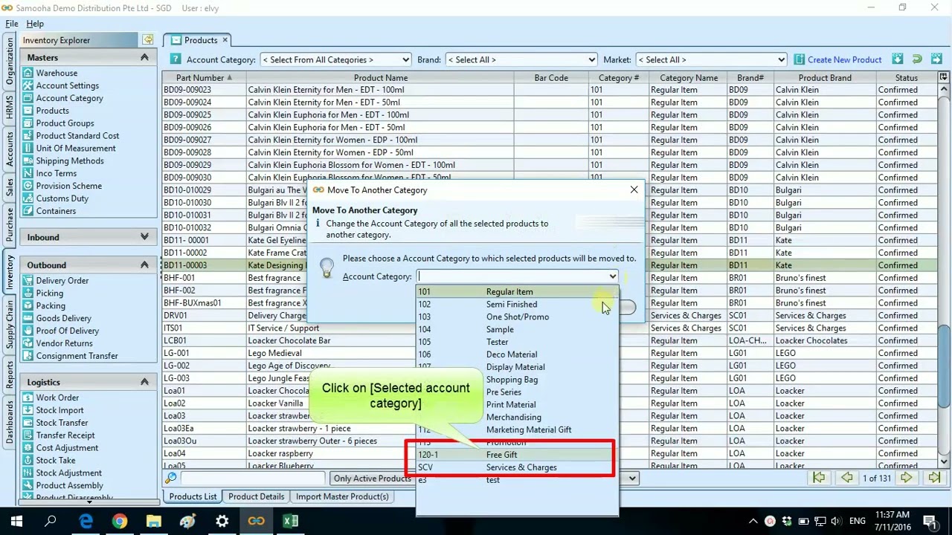Jump to the last page

pyautogui.click(x=935, y=479)
